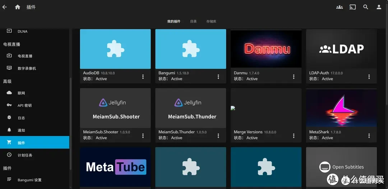The height and width of the screenshot is (189, 388).
Task: Click Danmu 1.7.4.0 name text
Action: coord(246,73)
